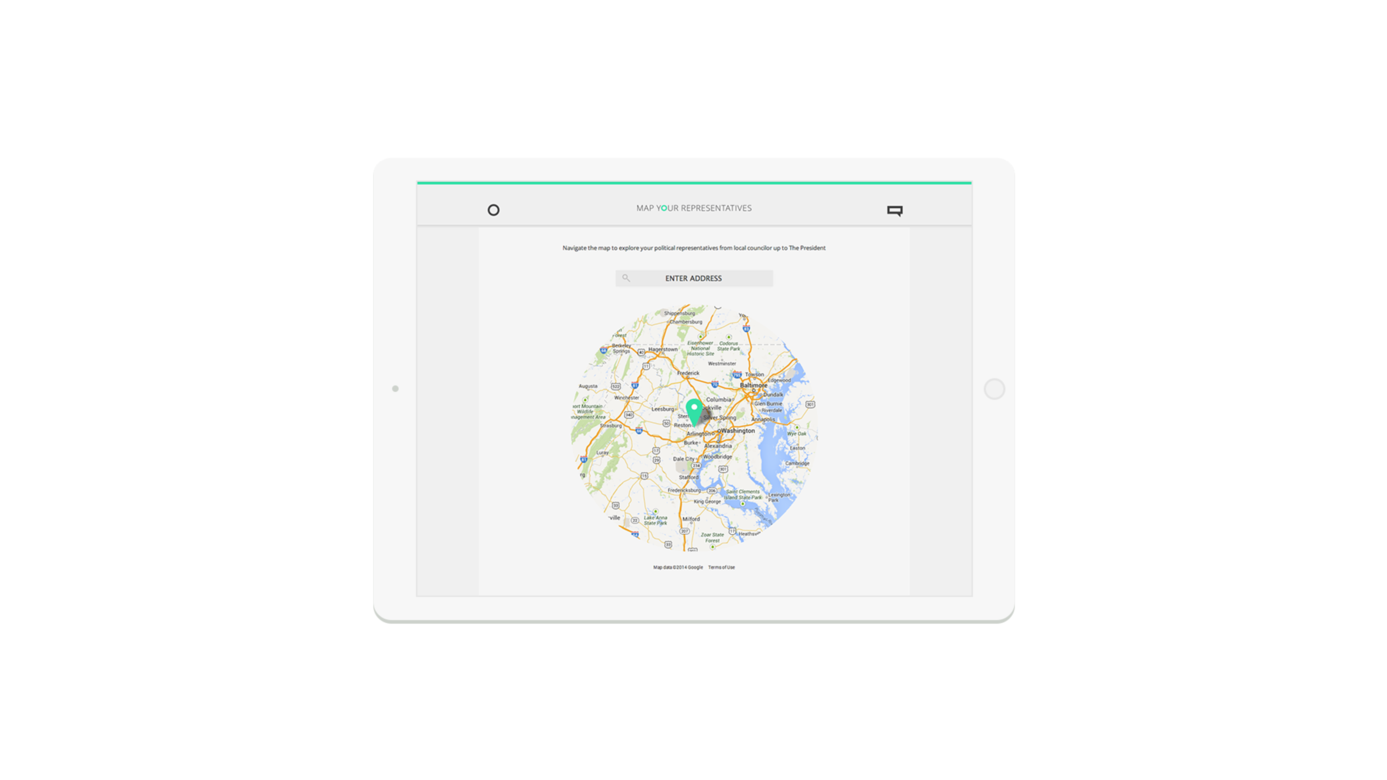Click the King George label on the map
Viewport: 1387px width, 780px height.
pyautogui.click(x=707, y=502)
